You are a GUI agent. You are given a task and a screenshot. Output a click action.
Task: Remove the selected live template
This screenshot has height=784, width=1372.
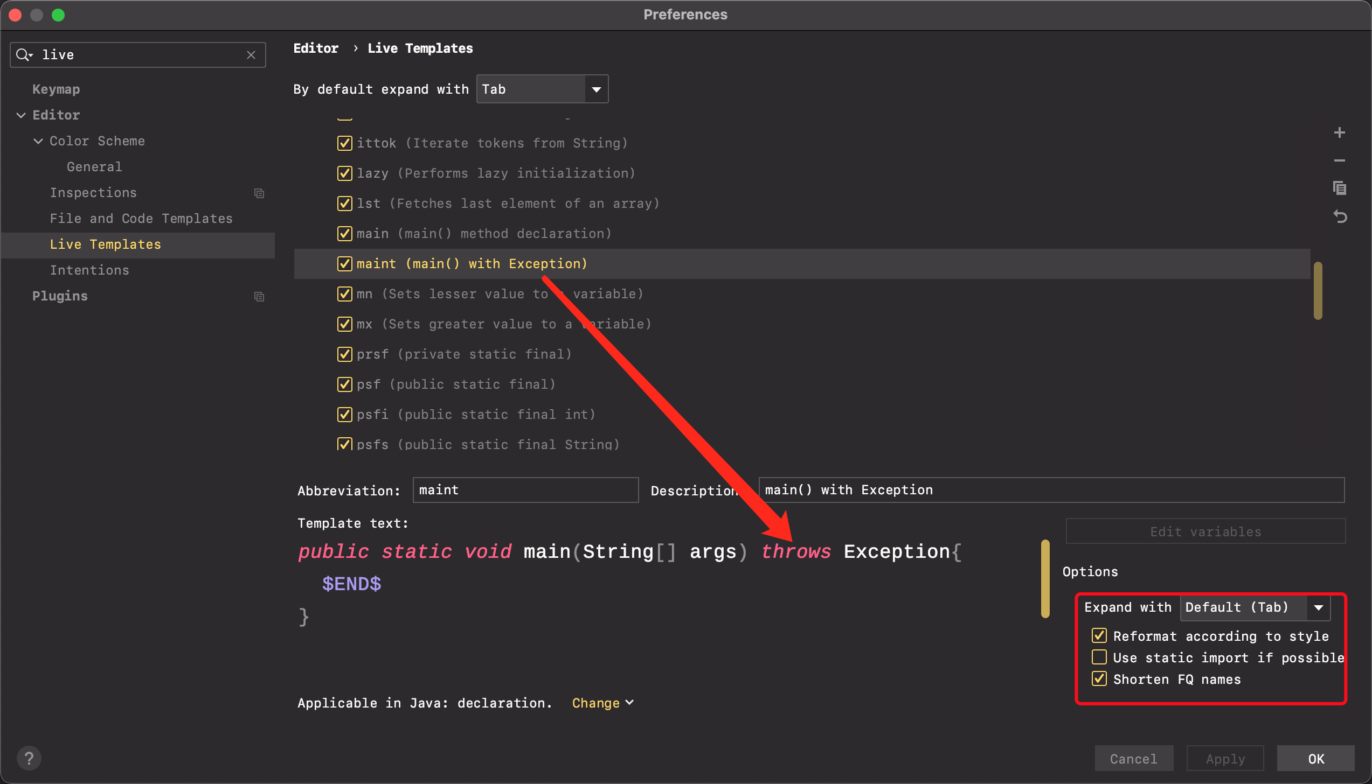(x=1340, y=160)
